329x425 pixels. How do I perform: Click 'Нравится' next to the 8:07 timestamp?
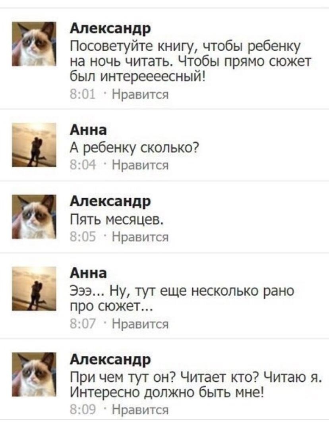(x=140, y=323)
